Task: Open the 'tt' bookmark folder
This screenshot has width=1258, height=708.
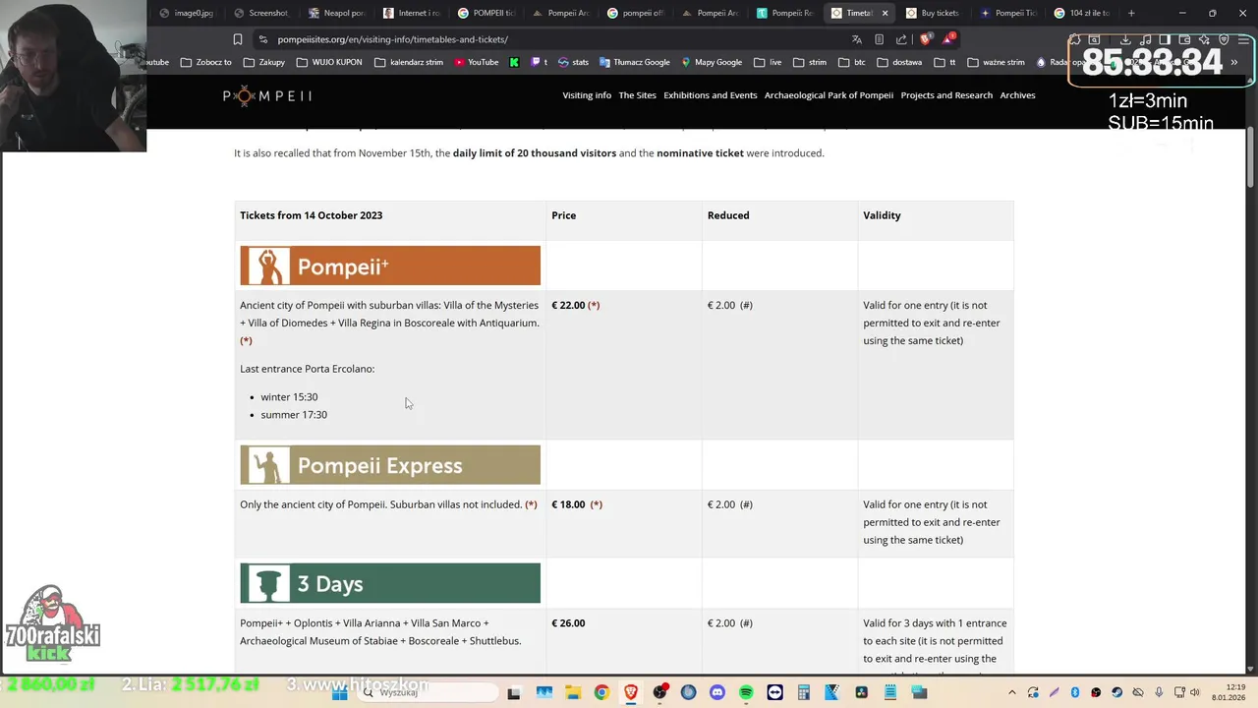Action: coord(944,62)
